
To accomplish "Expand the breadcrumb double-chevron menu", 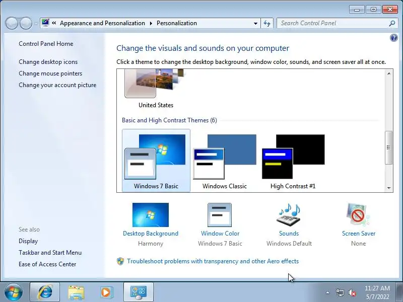I will [x=54, y=23].
